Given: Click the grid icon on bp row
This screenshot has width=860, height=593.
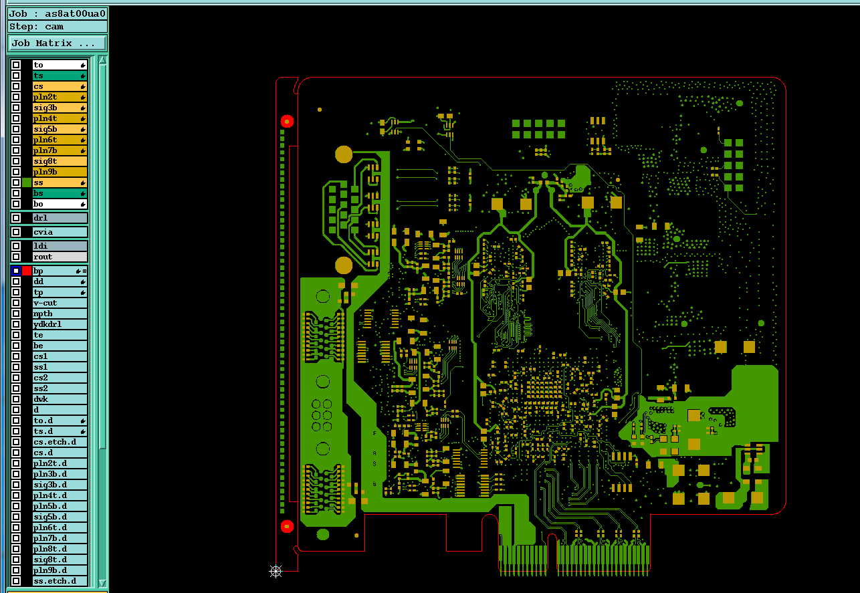Looking at the screenshot, I should tap(85, 271).
